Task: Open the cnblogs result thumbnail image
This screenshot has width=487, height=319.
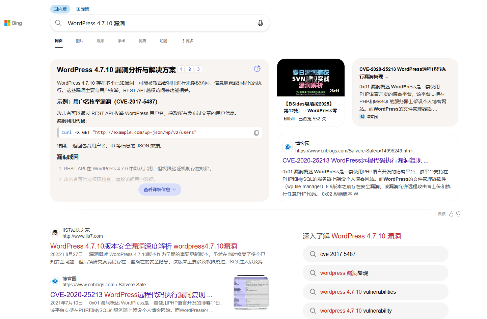Action: click(251, 293)
